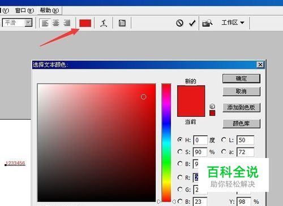
Task: Click the 1233456 text on canvas
Action: (x=15, y=163)
